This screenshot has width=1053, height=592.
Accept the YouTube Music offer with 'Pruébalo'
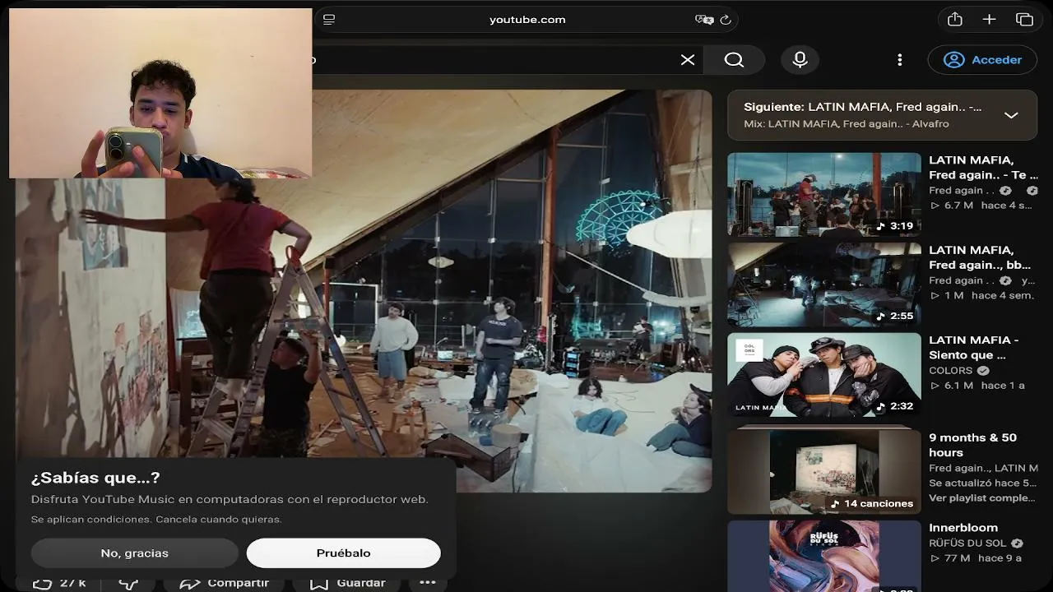coord(344,553)
